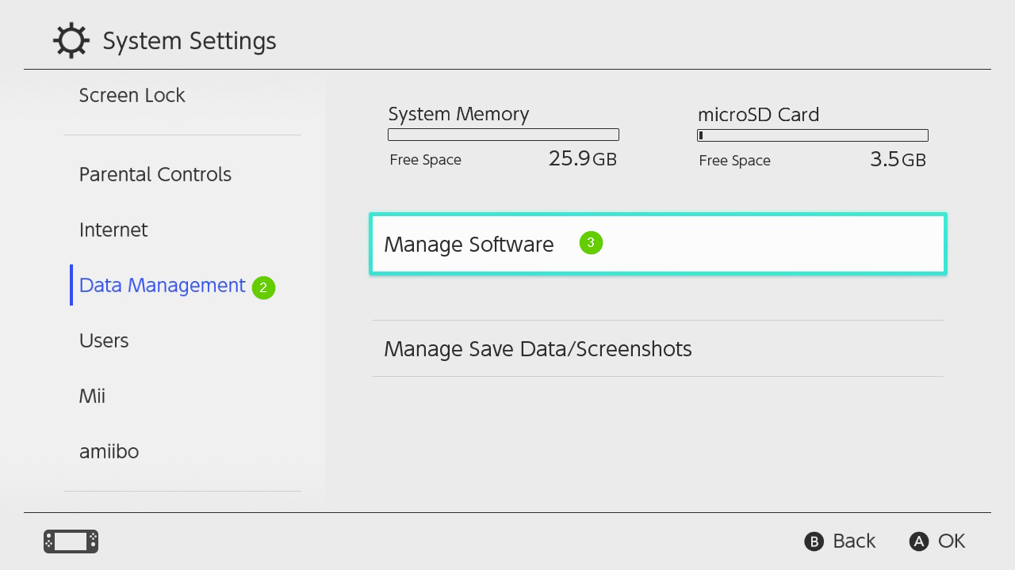1015x570 pixels.
Task: Click the green step 3 badge
Action: pyautogui.click(x=591, y=242)
